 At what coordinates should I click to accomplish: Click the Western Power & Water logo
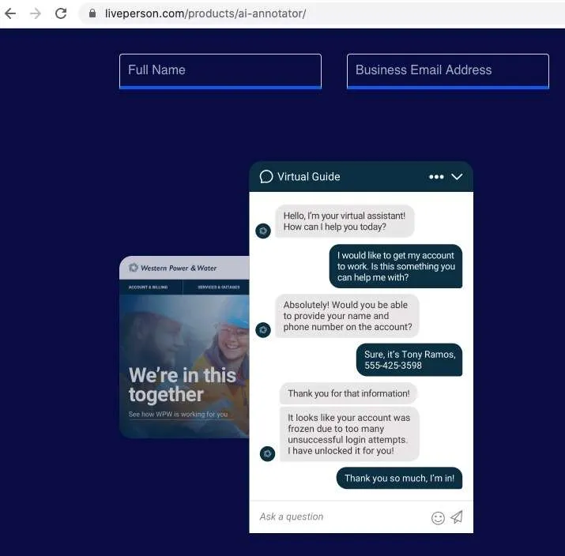click(x=173, y=268)
